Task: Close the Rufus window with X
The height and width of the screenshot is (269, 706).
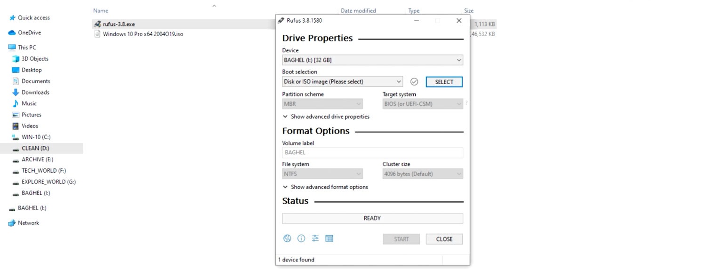Action: point(459,21)
